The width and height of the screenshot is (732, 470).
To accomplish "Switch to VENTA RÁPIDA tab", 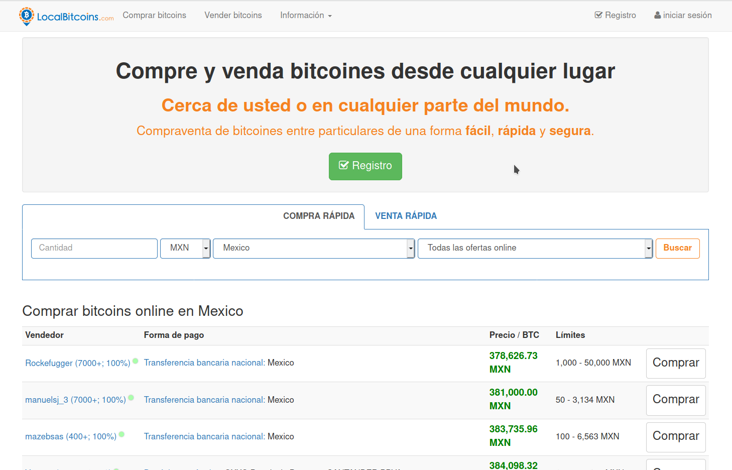I will click(x=406, y=216).
